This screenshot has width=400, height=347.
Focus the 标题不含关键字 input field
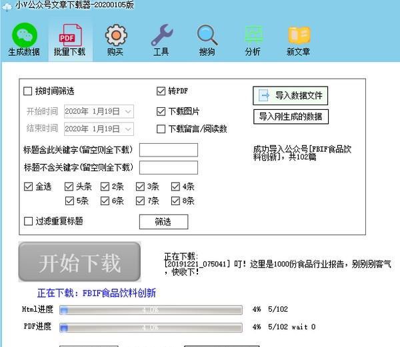169,167
